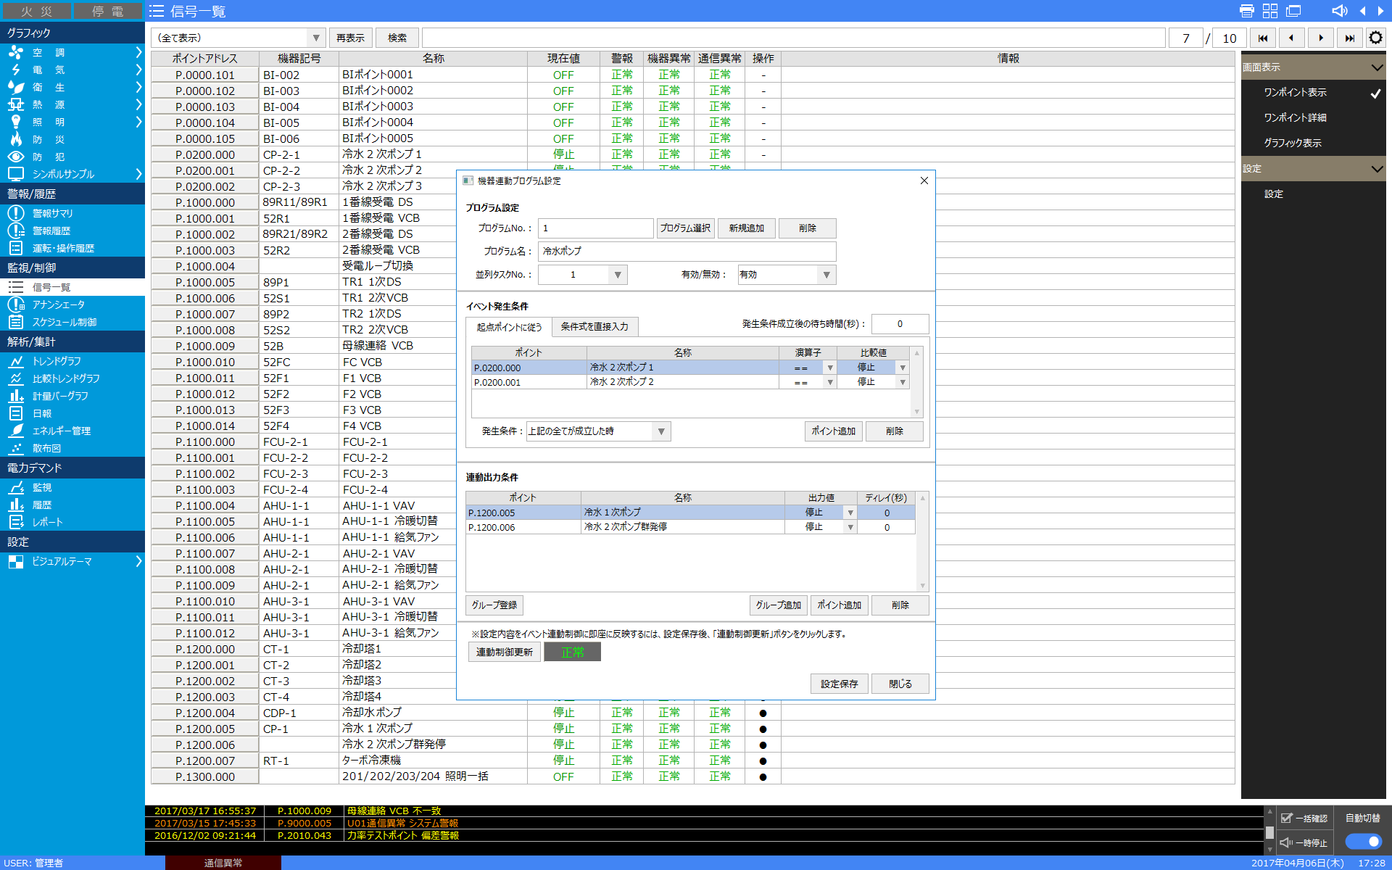Click the speaker volume icon in title bar
Screen dimensions: 1392x870
pyautogui.click(x=1339, y=11)
